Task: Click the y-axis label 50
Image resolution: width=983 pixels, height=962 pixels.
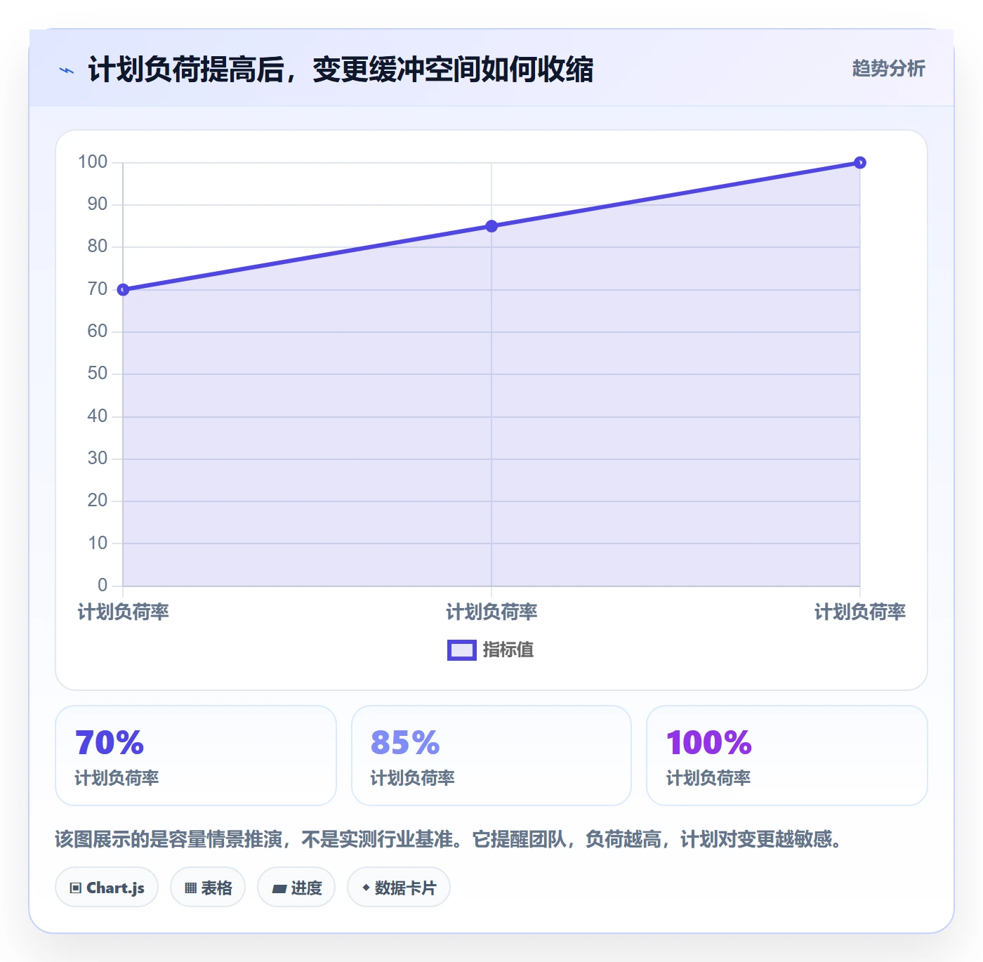Action: point(98,374)
